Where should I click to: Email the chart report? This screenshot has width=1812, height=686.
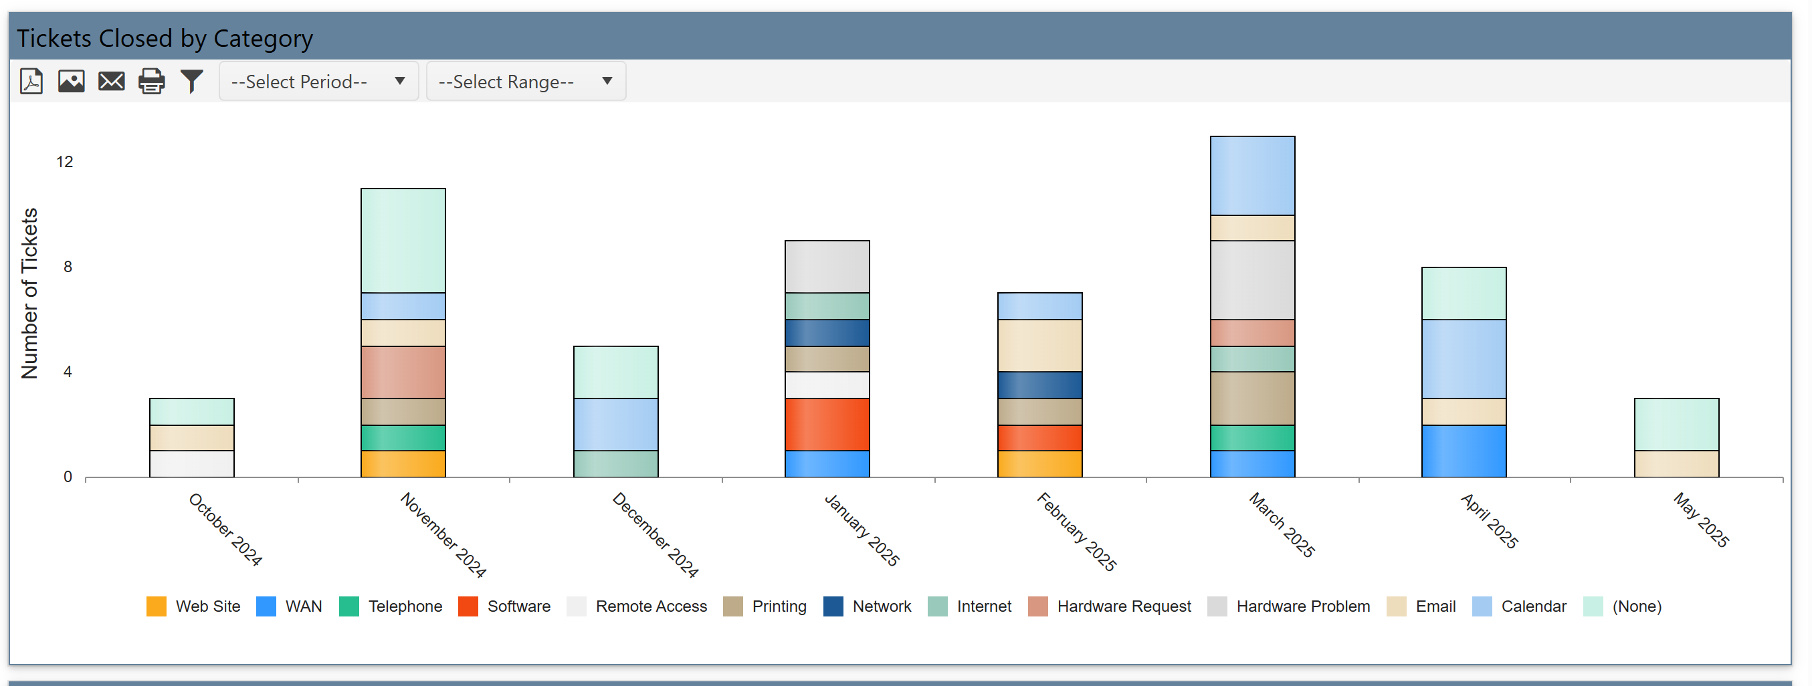click(x=111, y=82)
